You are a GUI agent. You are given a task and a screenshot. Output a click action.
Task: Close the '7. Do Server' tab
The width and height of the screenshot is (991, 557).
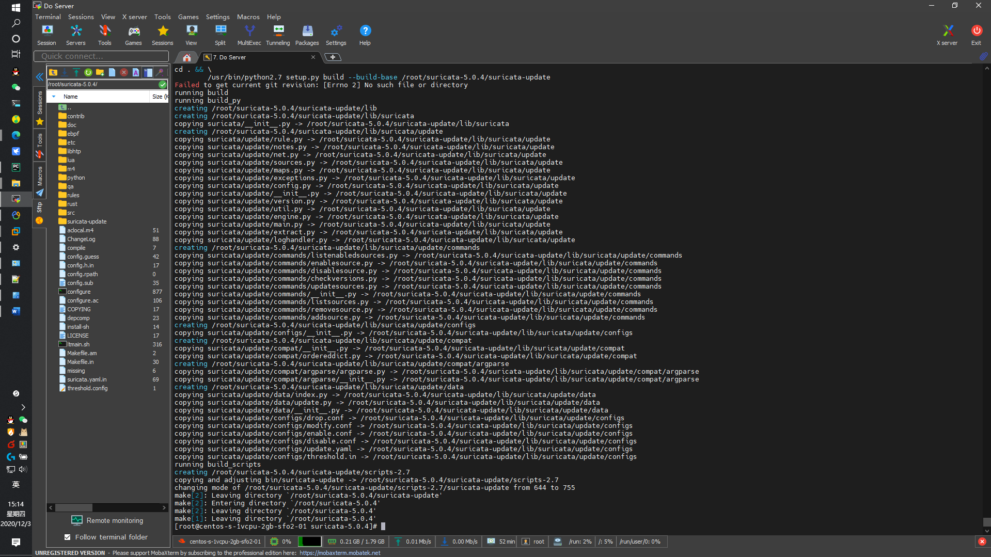tap(313, 57)
